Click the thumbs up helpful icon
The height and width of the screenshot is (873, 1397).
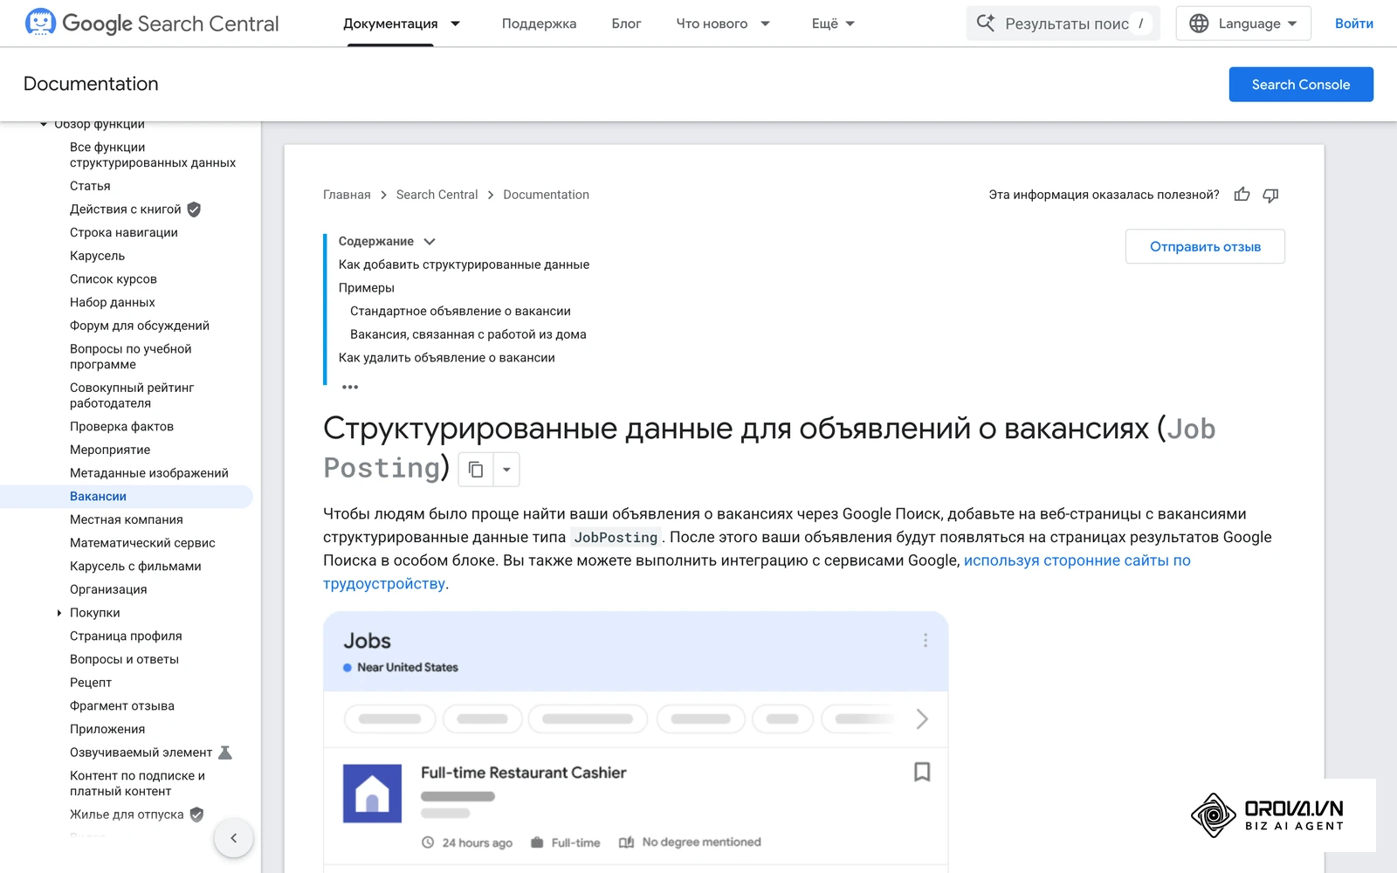(x=1242, y=195)
